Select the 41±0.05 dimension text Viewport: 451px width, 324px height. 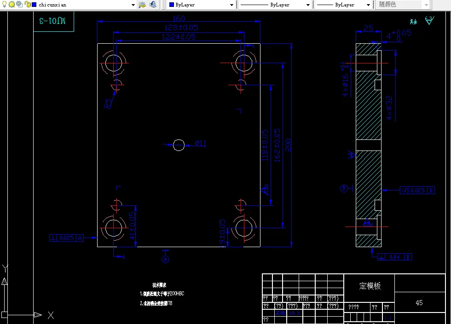point(132,226)
